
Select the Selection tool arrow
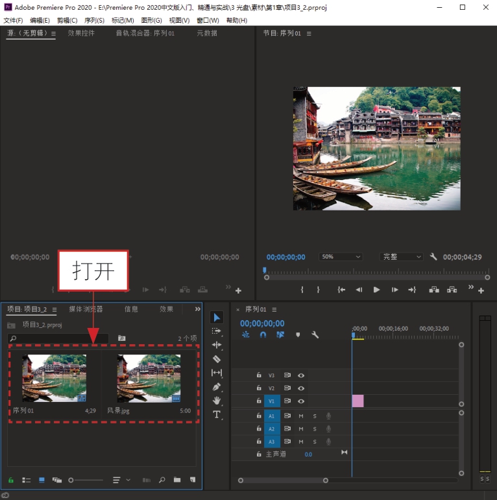(x=217, y=318)
